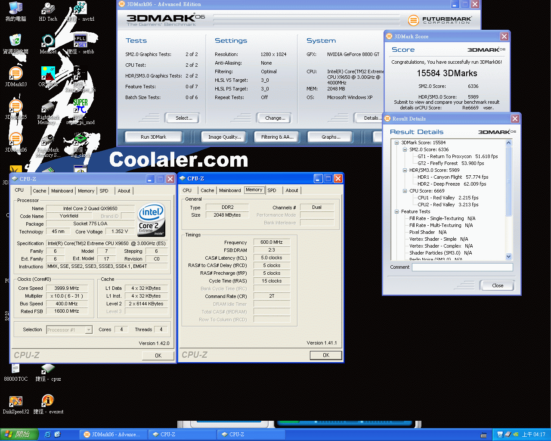Viewport: 551px width, 441px height.
Task: Click Close in Result Details window
Action: [x=498, y=286]
